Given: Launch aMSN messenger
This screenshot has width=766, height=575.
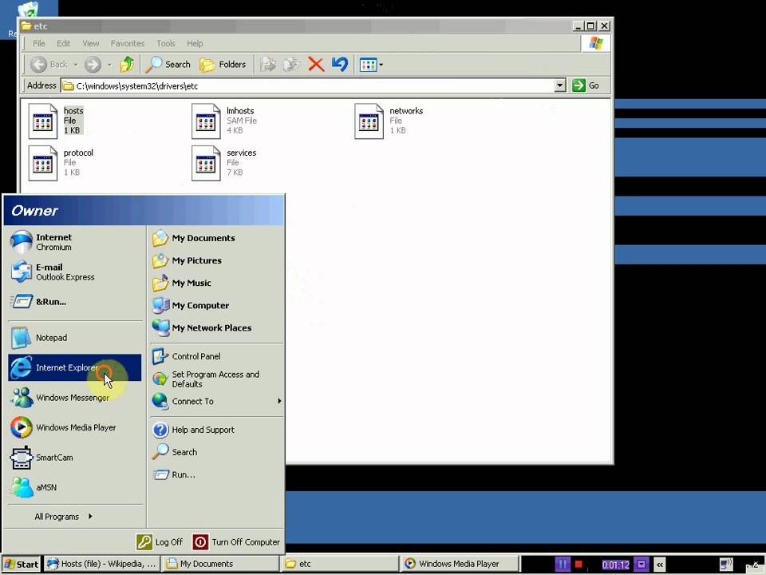Looking at the screenshot, I should tap(75, 487).
